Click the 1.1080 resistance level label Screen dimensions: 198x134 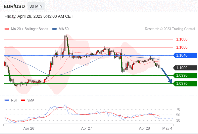(x=182, y=39)
